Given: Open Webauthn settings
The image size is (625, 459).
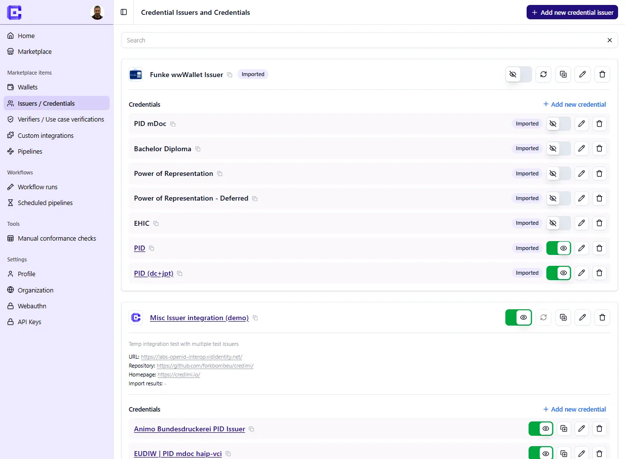Looking at the screenshot, I should point(56,306).
